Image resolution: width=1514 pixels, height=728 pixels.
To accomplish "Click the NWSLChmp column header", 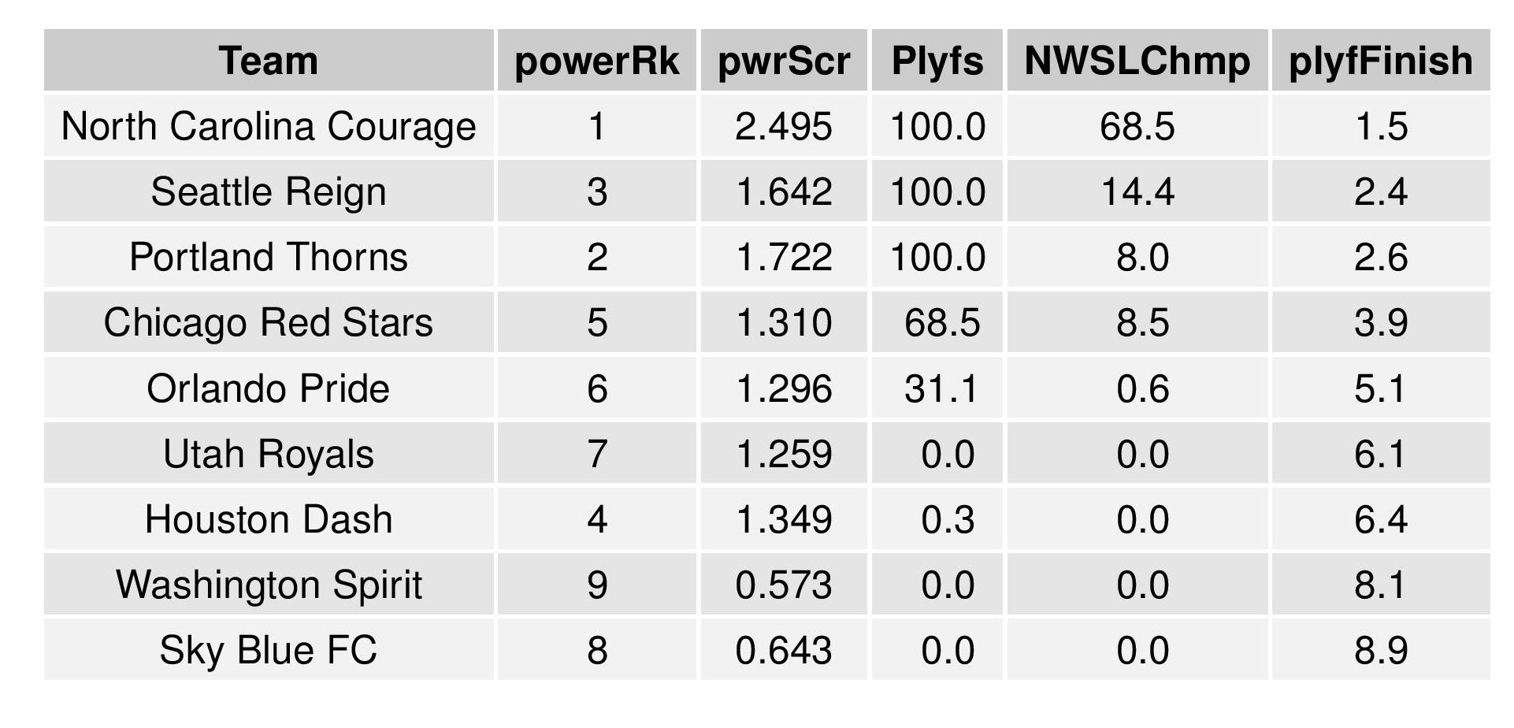I will coord(1137,61).
